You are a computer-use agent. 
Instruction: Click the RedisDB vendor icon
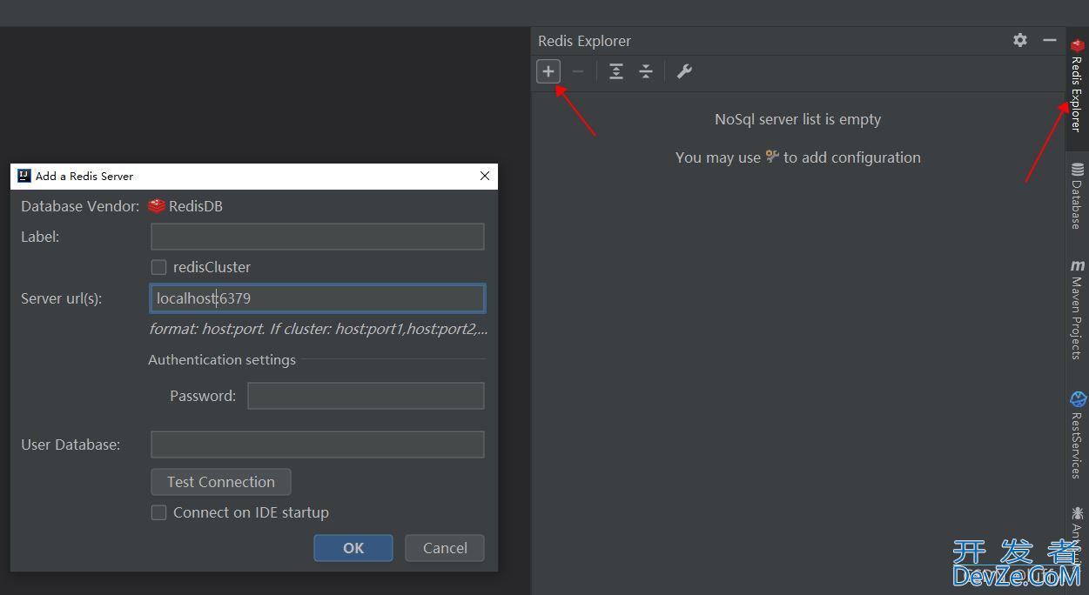(x=157, y=206)
